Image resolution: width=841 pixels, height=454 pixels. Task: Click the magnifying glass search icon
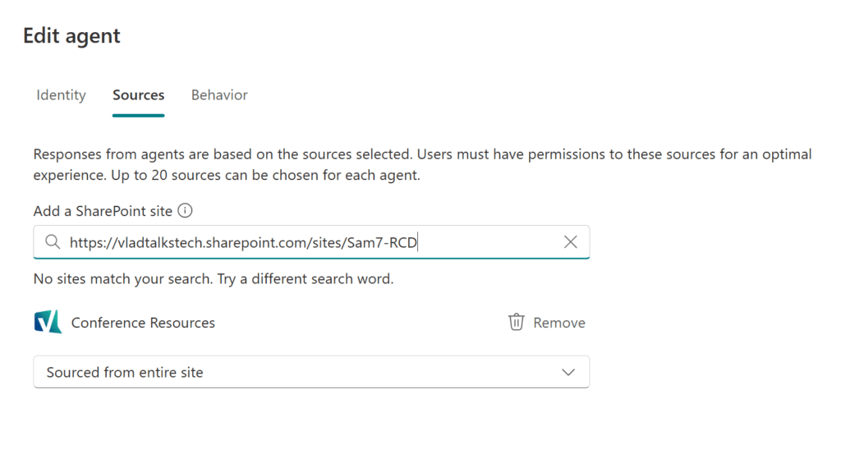coord(53,242)
